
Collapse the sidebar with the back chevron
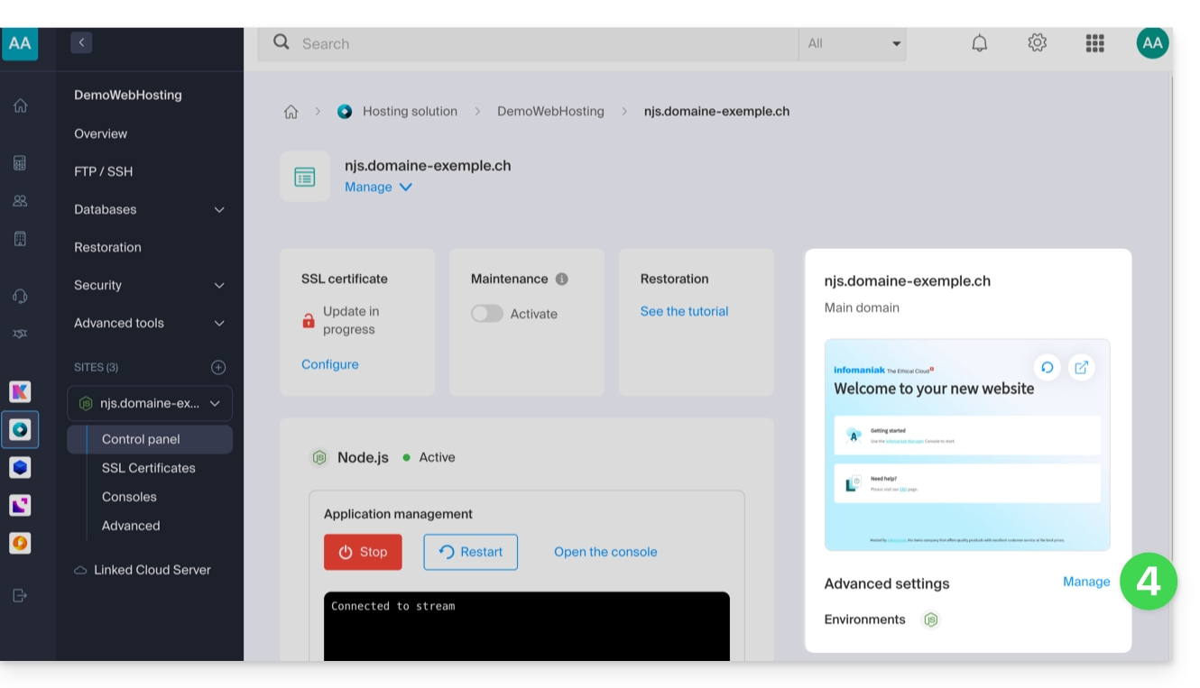(x=81, y=41)
